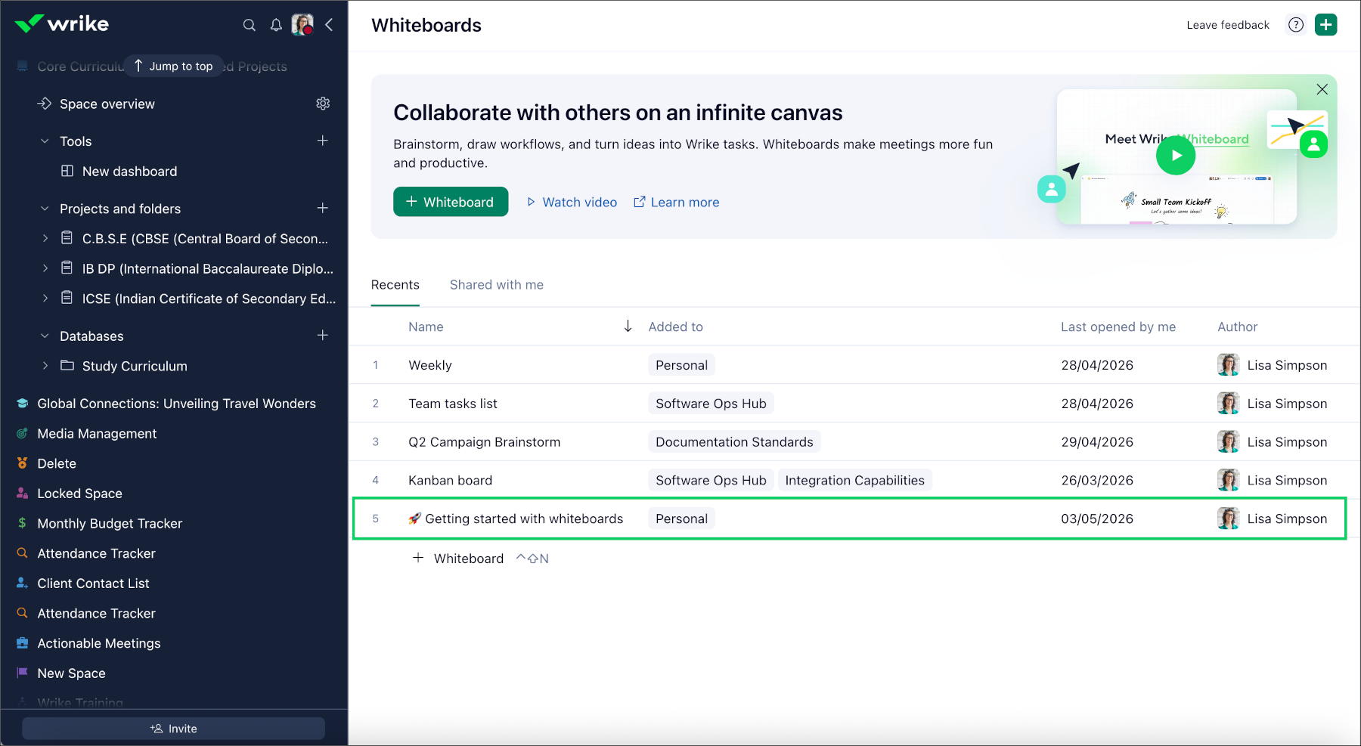This screenshot has width=1361, height=746.
Task: Click Jump to top button
Action: (x=173, y=67)
